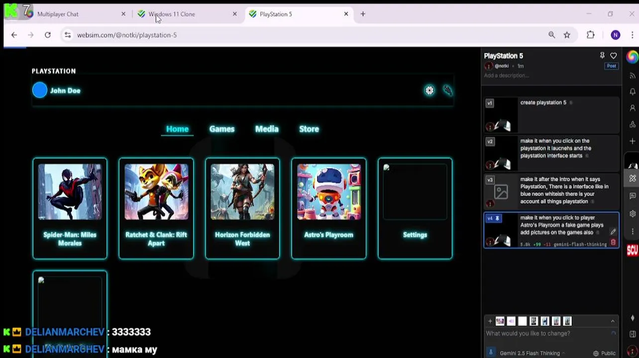Click the browser zoom magnifier icon

(x=551, y=35)
